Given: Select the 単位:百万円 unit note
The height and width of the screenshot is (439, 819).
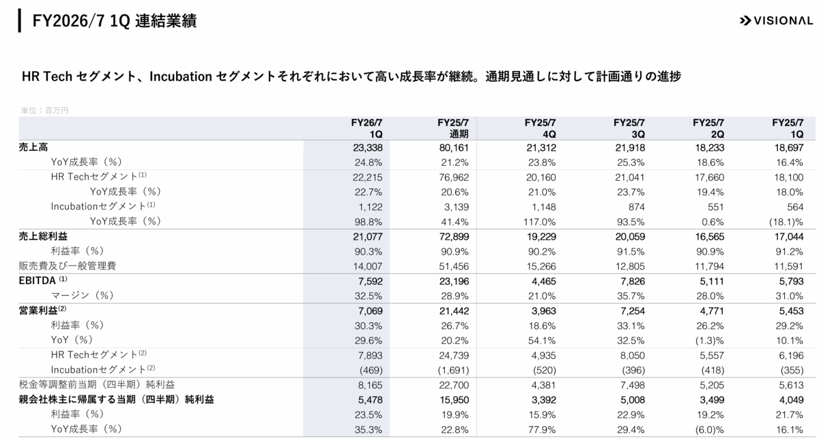Looking at the screenshot, I should (x=44, y=110).
